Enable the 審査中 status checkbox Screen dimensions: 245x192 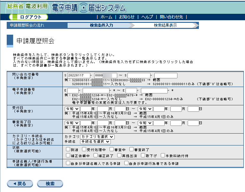(111, 149)
